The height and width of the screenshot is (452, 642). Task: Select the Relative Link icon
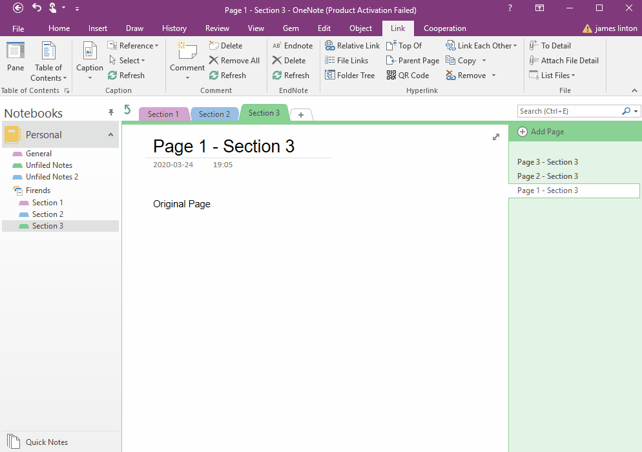point(352,45)
